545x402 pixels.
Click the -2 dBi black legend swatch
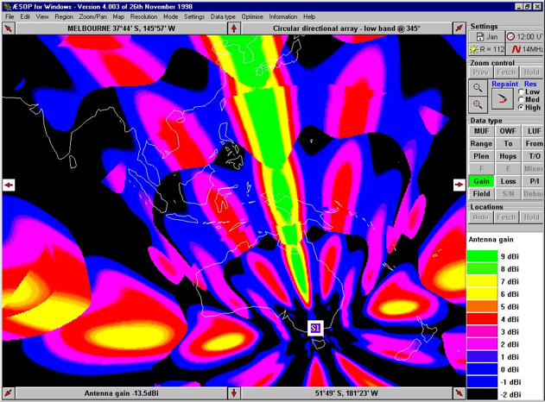click(x=482, y=394)
